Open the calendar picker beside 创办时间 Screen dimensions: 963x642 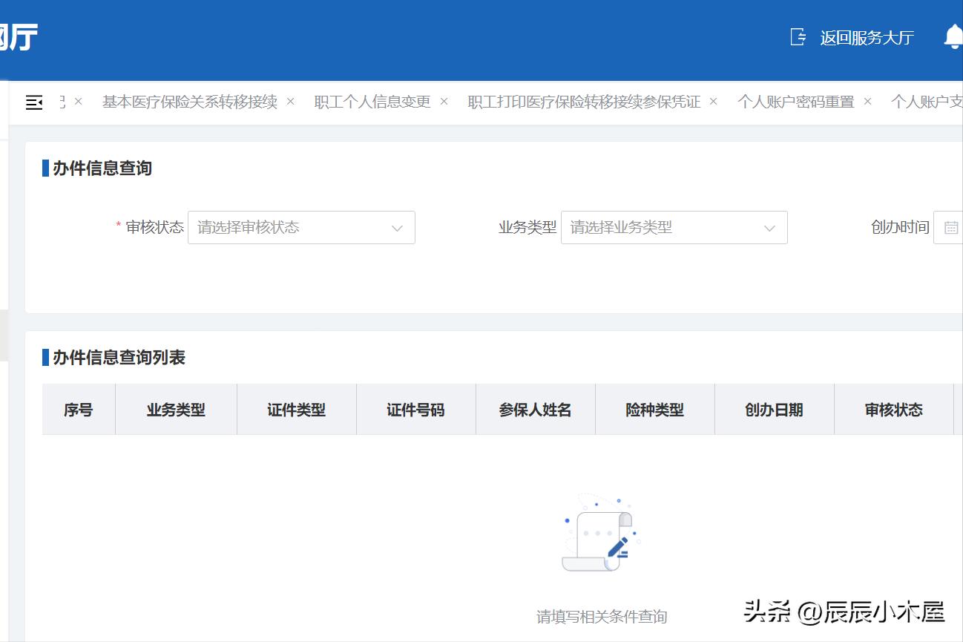pyautogui.click(x=950, y=227)
